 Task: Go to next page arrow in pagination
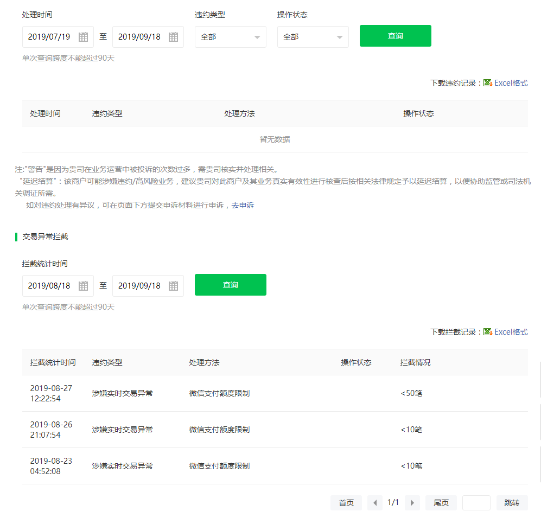tap(412, 503)
